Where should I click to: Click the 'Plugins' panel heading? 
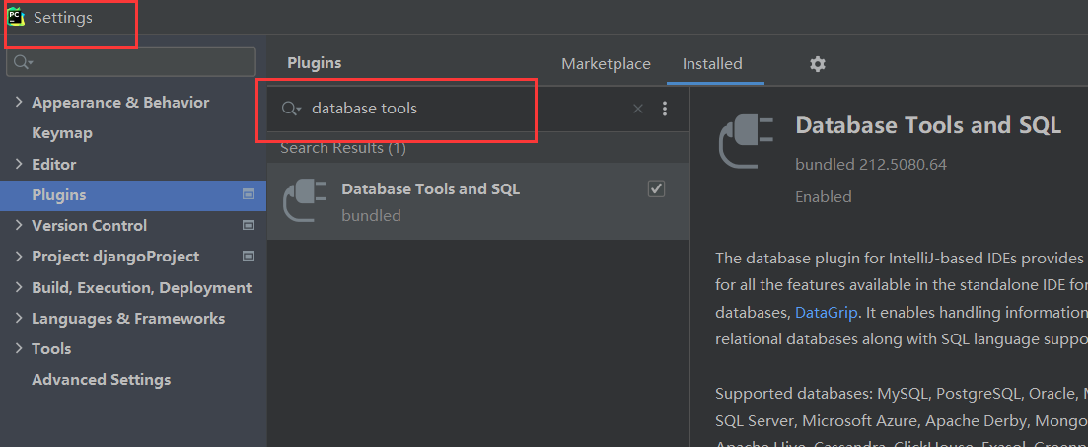point(315,63)
